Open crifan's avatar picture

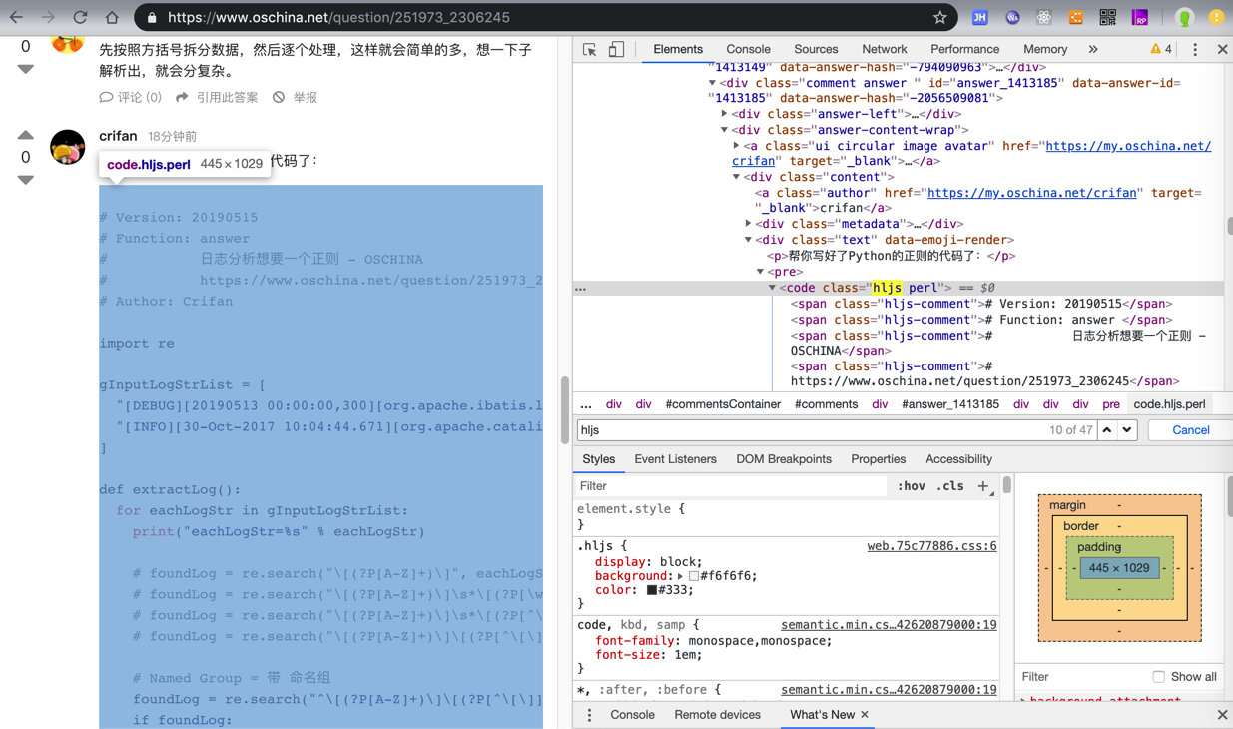tap(68, 147)
